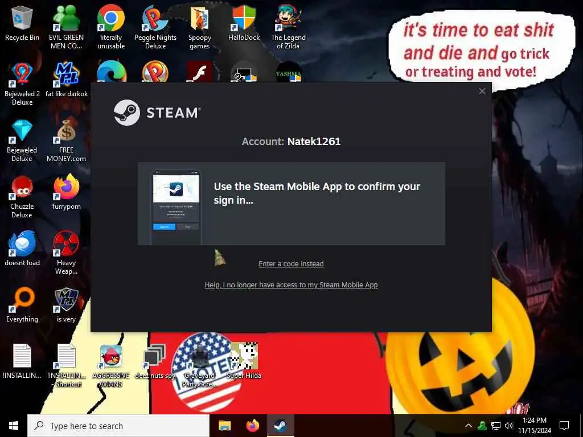Open the network status tray icon
Image resolution: width=583 pixels, height=437 pixels.
point(496,426)
